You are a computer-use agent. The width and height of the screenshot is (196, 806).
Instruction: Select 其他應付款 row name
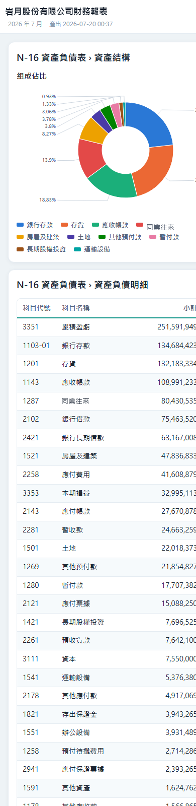[x=79, y=696]
